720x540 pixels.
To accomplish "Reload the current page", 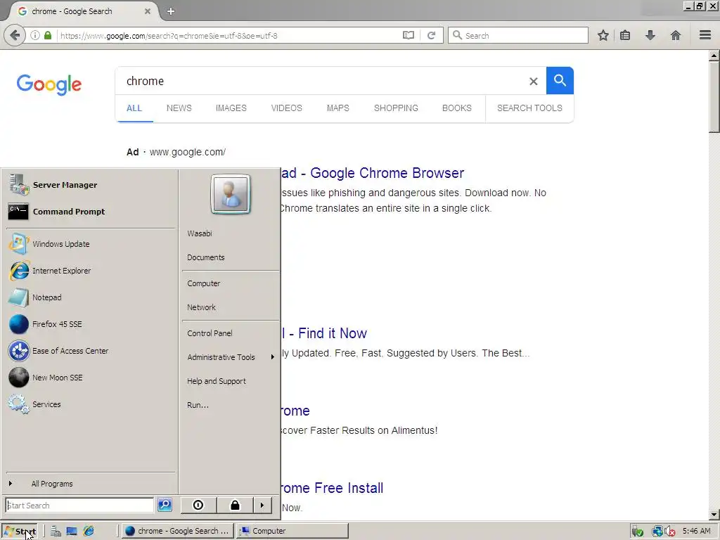I will click(x=431, y=35).
